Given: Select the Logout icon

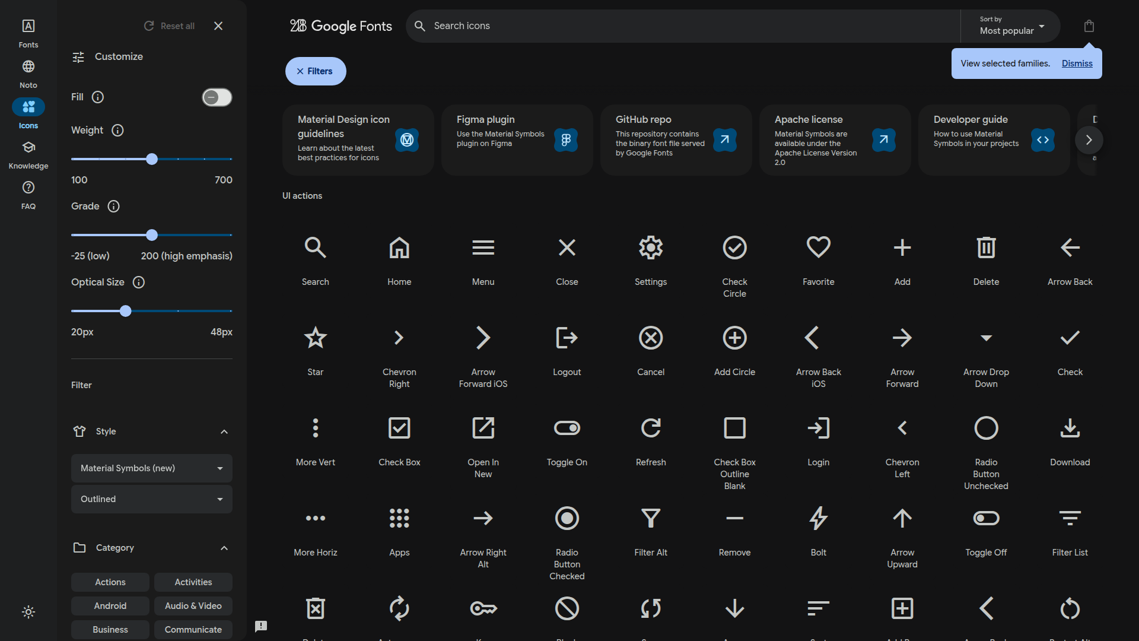Looking at the screenshot, I should [x=567, y=338].
